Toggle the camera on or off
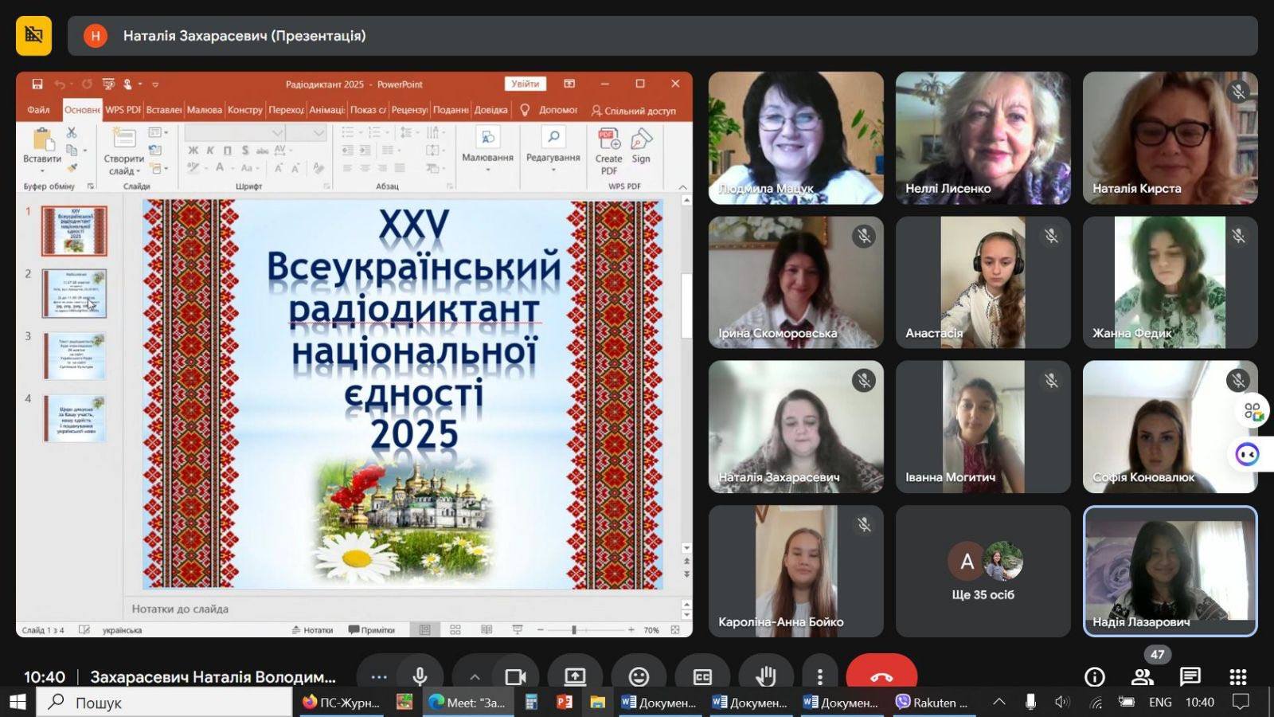 pyautogui.click(x=515, y=676)
